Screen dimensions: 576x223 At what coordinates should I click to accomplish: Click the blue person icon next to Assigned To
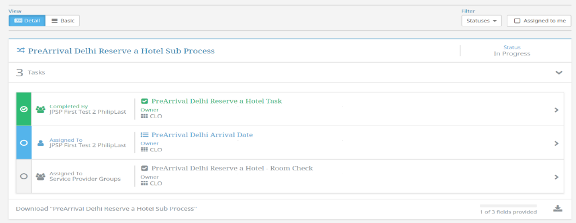click(40, 143)
